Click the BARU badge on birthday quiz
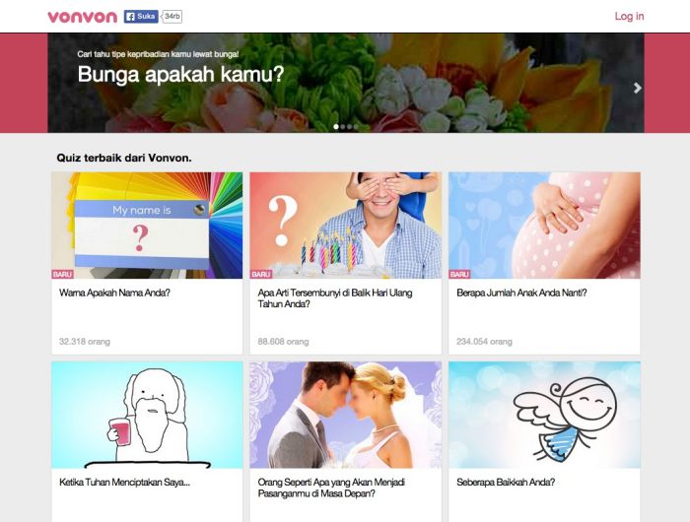 tap(260, 274)
